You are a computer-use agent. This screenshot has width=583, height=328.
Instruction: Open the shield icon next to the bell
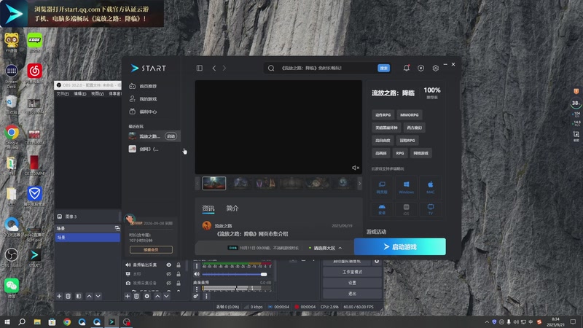(421, 68)
